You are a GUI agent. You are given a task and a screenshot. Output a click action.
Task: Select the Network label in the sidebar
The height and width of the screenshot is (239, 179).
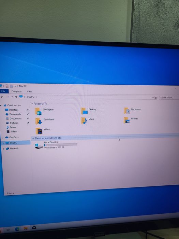14,148
